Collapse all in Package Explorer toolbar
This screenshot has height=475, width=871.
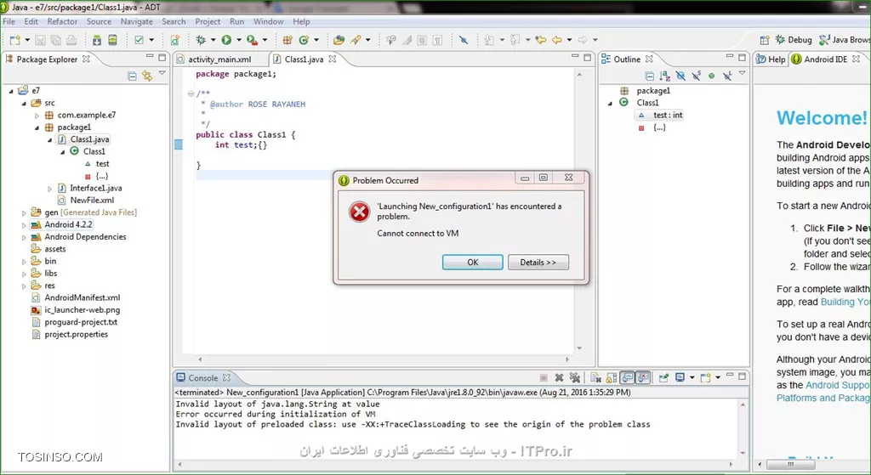point(132,76)
